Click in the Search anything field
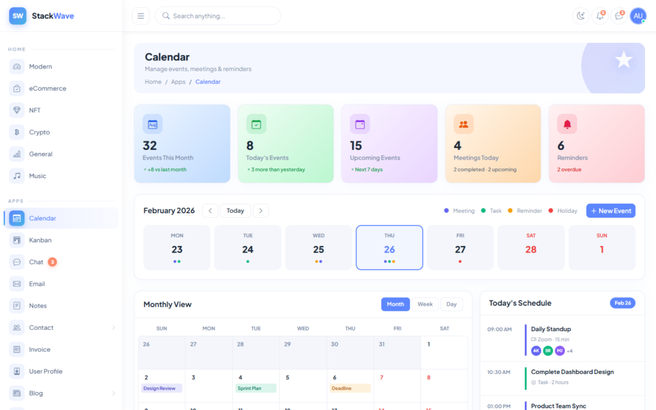Screen dimensions: 656x410 point(218,16)
